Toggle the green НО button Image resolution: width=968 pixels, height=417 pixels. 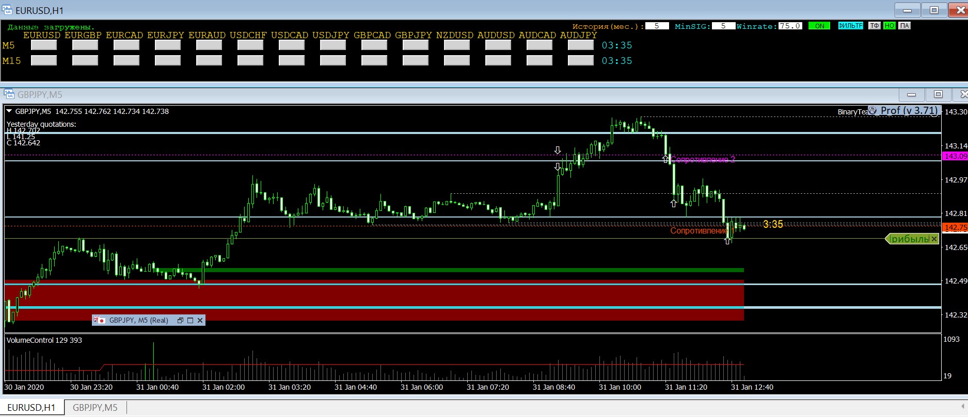(x=890, y=26)
